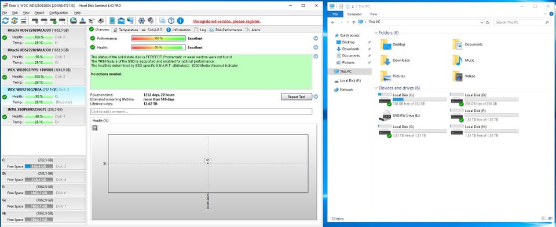The width and height of the screenshot is (556, 227).
Task: Click the Explorer ribbon help icon
Action: tap(552, 14)
